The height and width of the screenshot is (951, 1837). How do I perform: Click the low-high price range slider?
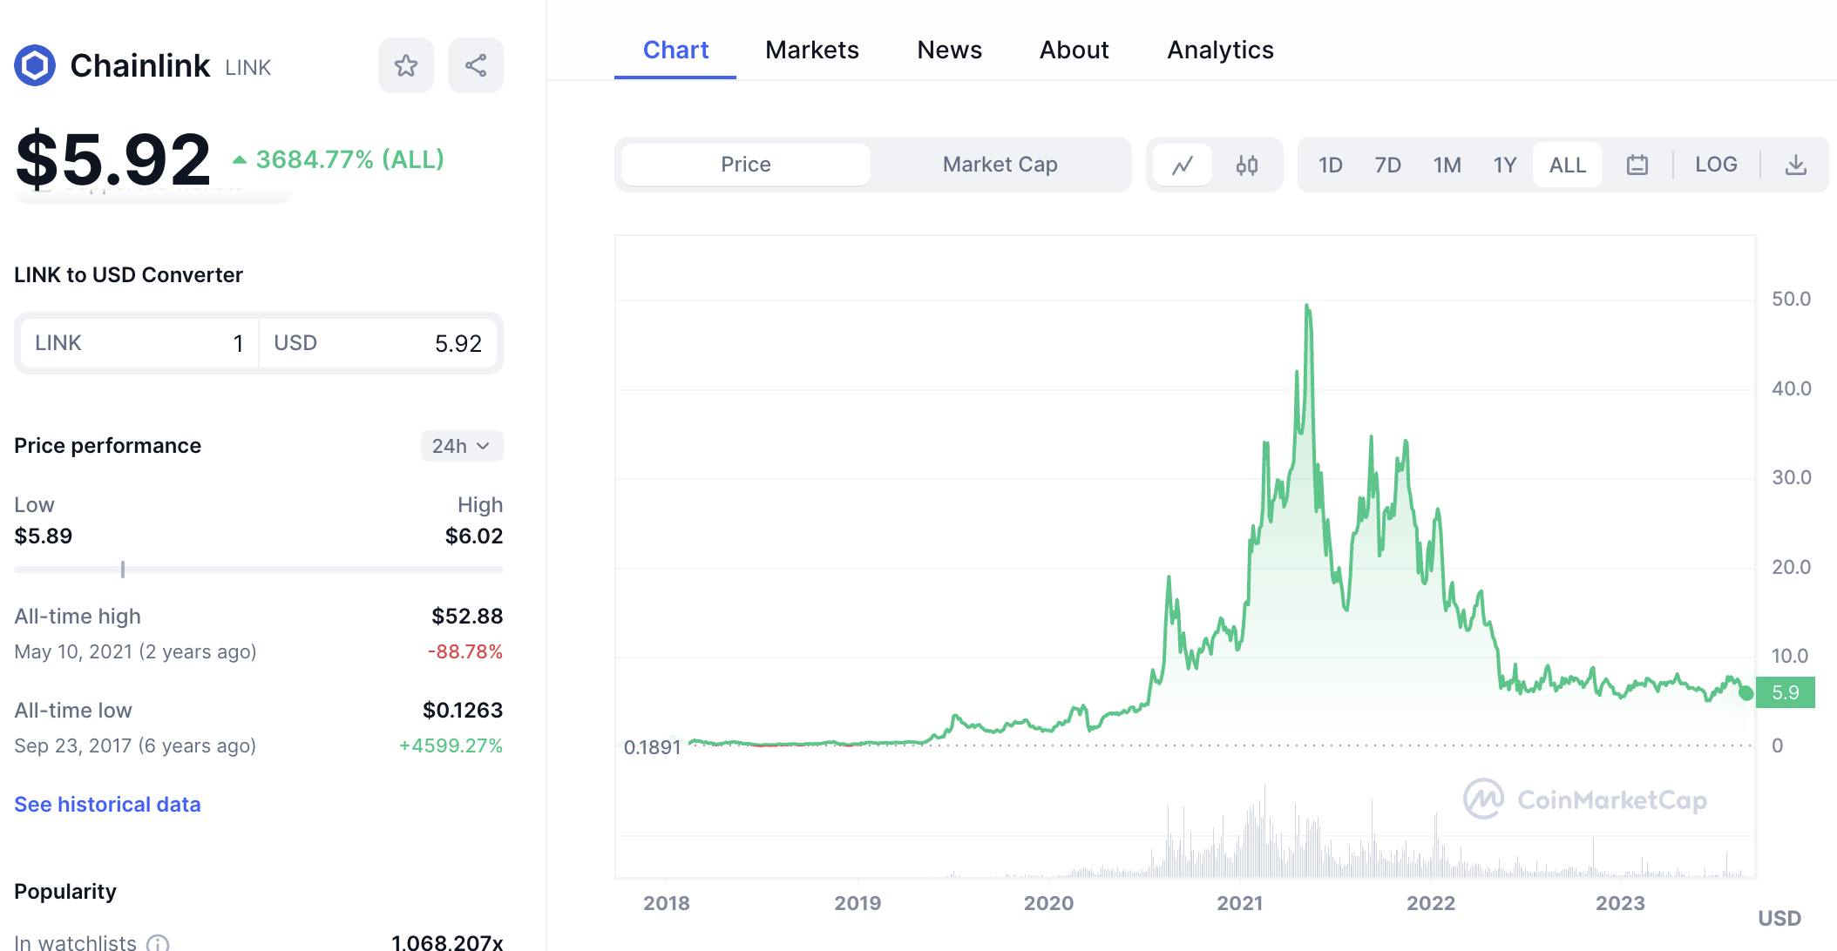259,570
